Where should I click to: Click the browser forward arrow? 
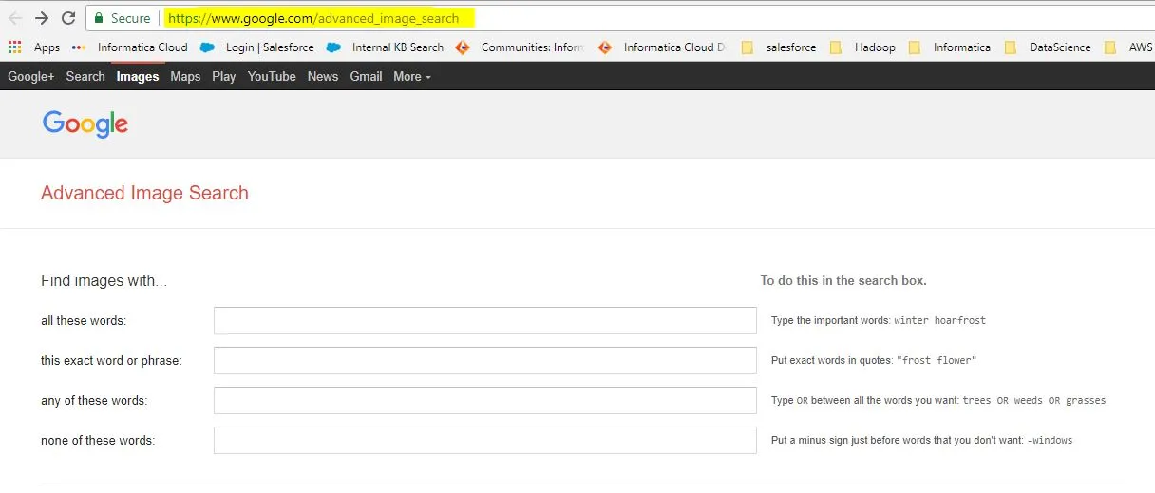(x=42, y=18)
